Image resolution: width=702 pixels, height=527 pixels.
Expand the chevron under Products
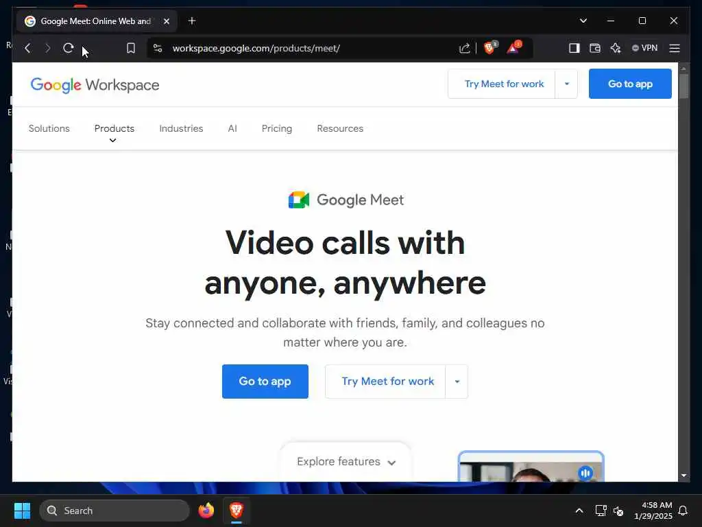[x=113, y=140]
